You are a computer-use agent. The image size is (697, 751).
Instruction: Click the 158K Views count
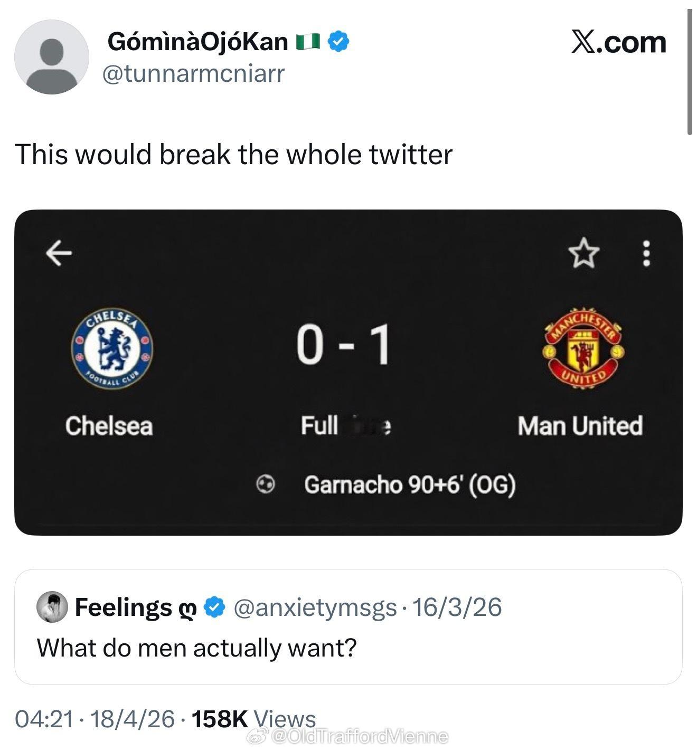(x=253, y=719)
